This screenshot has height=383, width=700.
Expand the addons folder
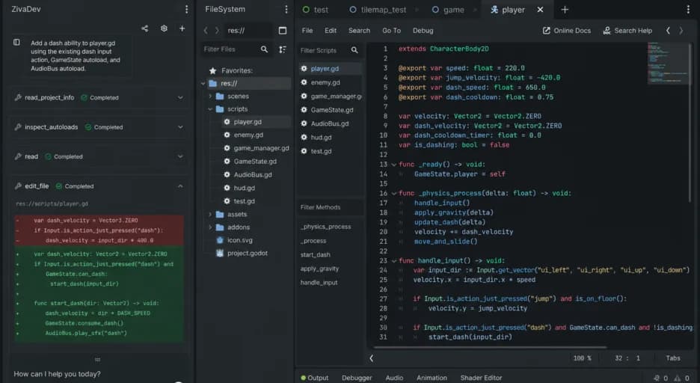click(210, 227)
